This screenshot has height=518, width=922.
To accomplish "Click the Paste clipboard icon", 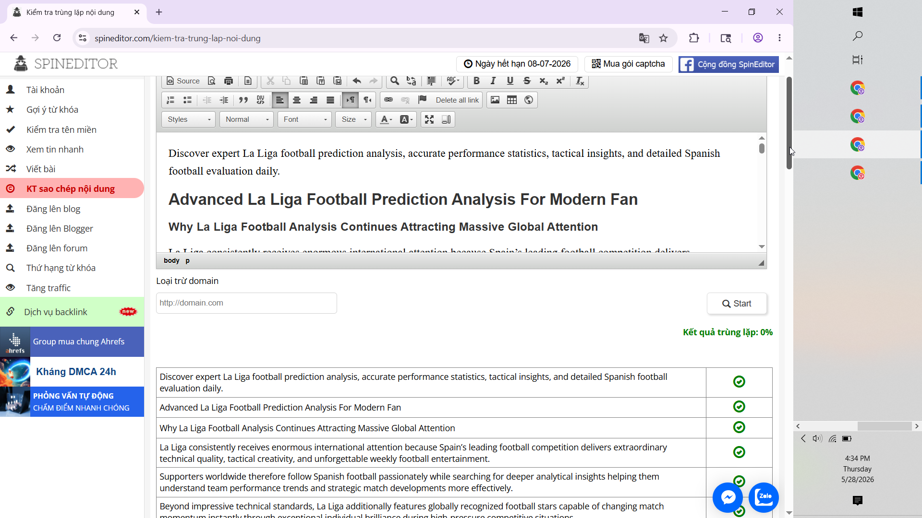I will point(303,81).
